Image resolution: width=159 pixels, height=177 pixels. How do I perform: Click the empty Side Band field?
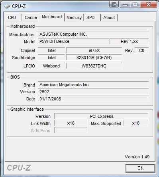click(71, 131)
